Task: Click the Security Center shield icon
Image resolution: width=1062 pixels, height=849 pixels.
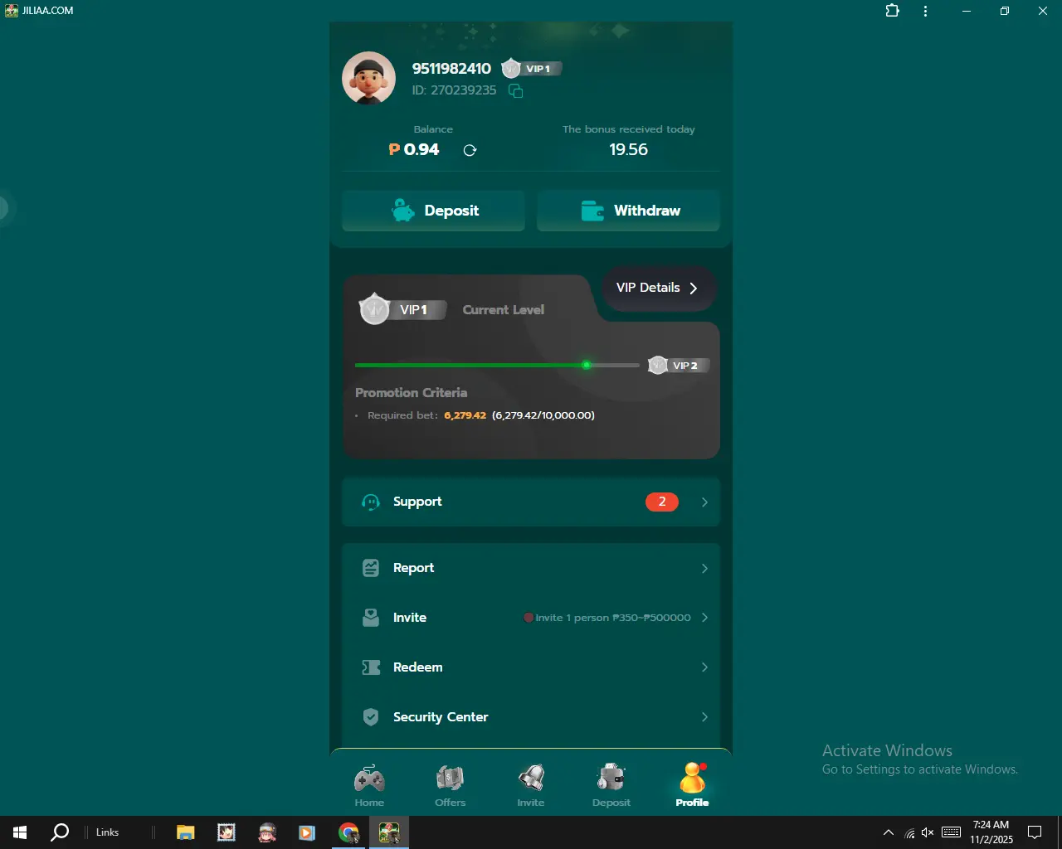Action: pyautogui.click(x=371, y=717)
